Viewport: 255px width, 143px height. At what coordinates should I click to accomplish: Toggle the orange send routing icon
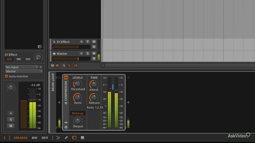click(69, 66)
